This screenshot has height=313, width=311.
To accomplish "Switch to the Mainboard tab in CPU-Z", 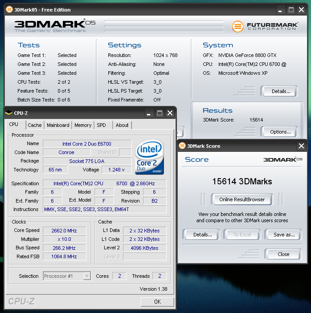I will tap(58, 125).
